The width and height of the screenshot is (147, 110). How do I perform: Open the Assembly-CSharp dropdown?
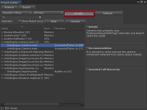tap(16, 13)
